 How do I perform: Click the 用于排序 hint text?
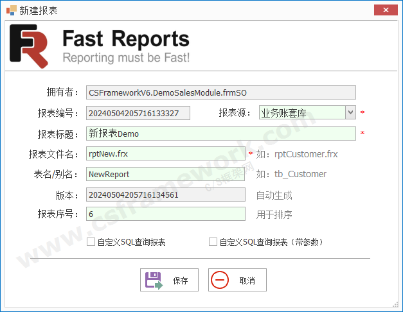pyautogui.click(x=274, y=214)
